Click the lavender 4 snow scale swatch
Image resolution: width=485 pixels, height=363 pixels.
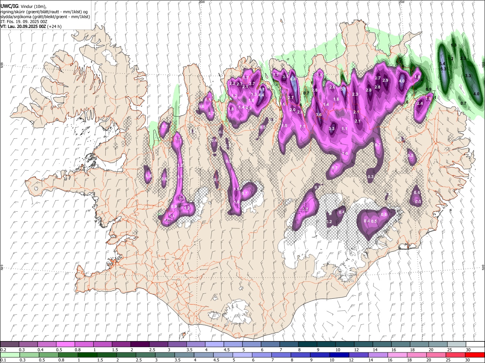click(214, 344)
